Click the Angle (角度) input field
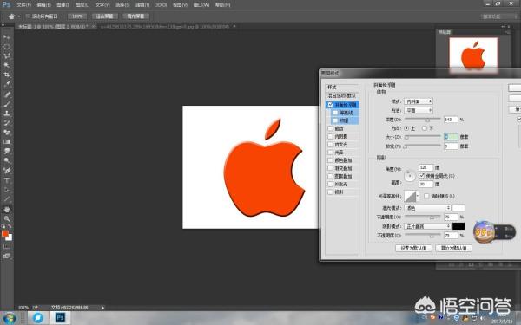Image resolution: width=521 pixels, height=325 pixels. (425, 167)
